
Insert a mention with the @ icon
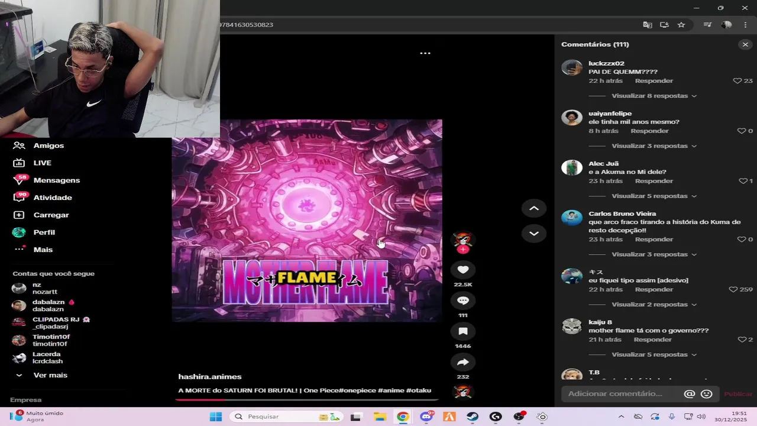click(690, 394)
